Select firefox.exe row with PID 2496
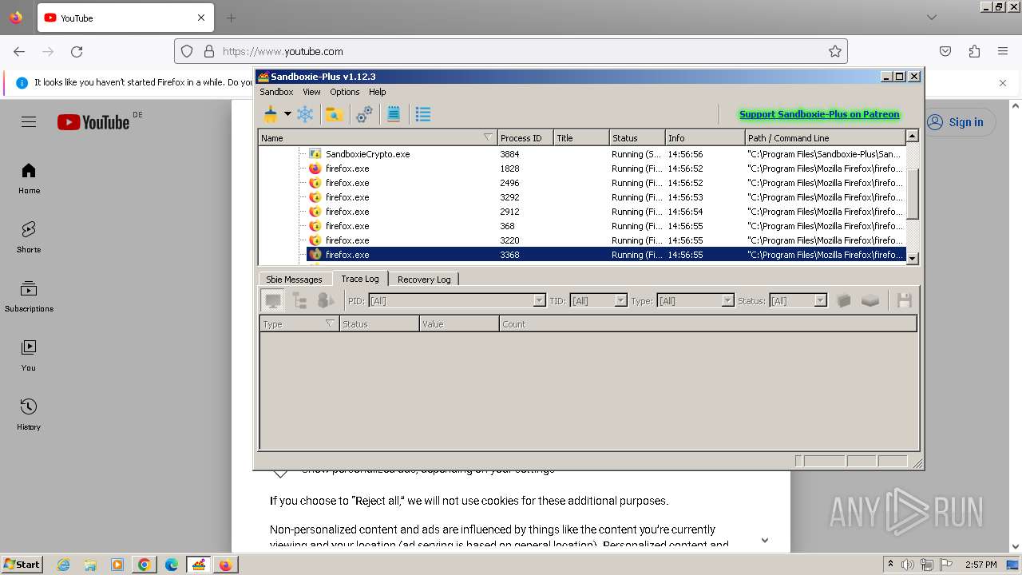 click(x=584, y=183)
